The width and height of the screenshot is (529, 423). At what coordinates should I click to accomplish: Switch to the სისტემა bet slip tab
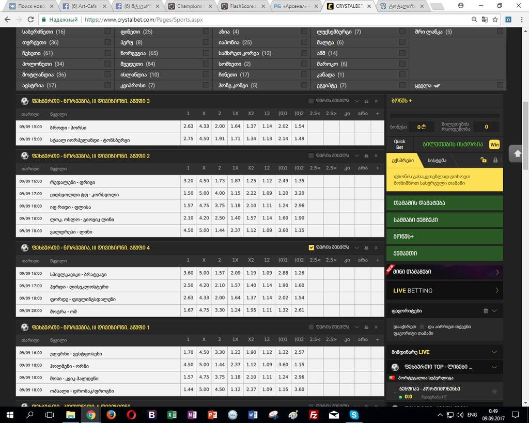click(437, 161)
